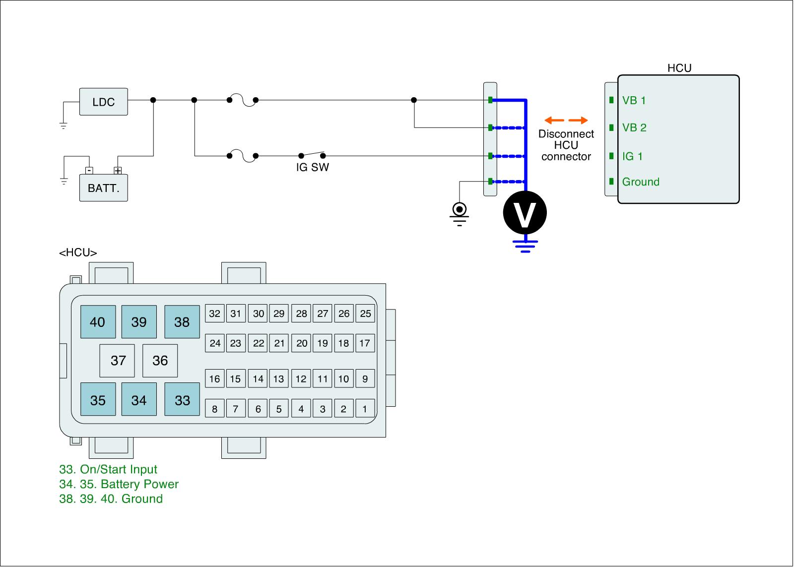Click the upper fuse on VB line
The width and height of the screenshot is (794, 567).
(242, 101)
